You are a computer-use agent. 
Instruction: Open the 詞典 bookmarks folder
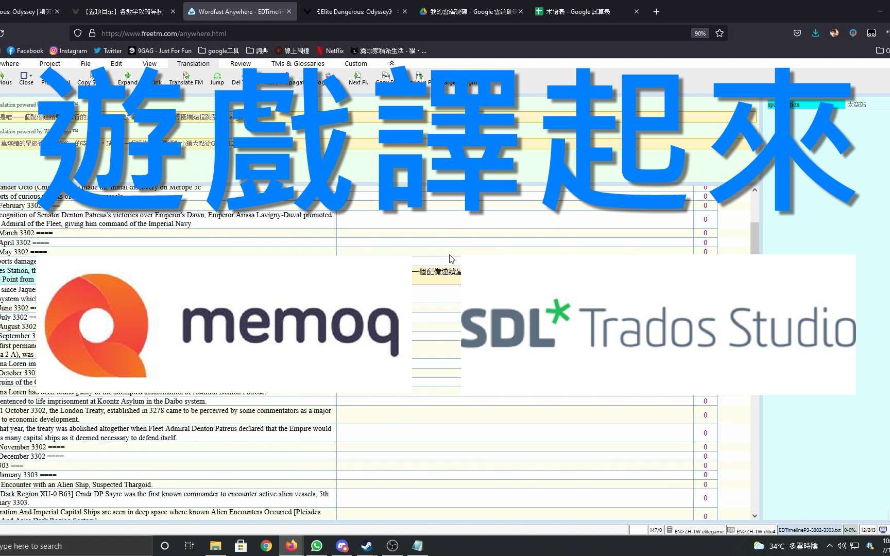pos(257,50)
